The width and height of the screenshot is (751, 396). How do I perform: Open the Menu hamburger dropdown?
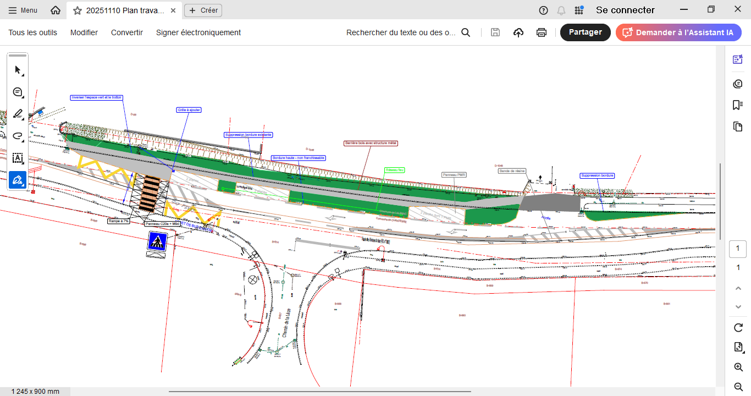coord(23,10)
